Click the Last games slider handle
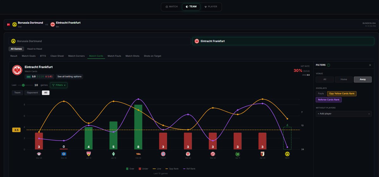 coord(23,85)
